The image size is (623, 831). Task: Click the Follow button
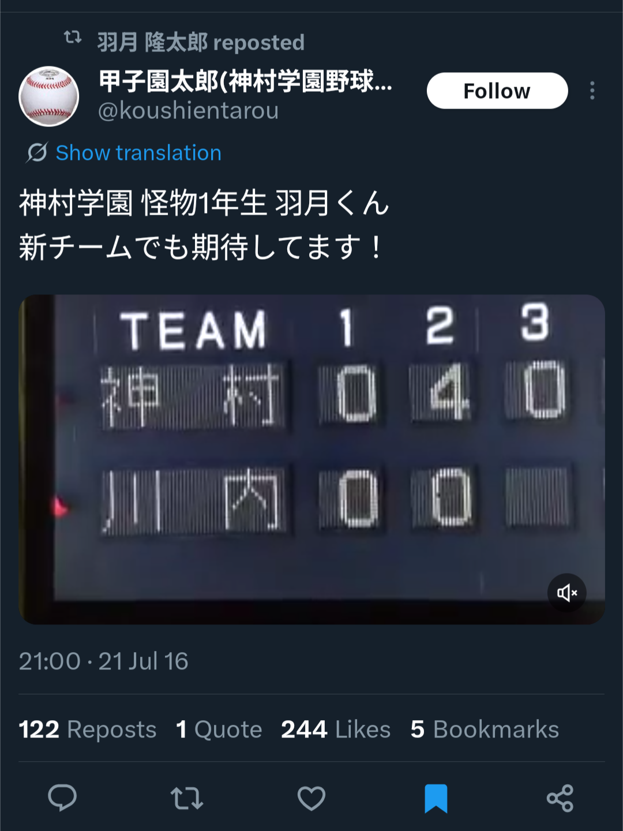point(497,91)
